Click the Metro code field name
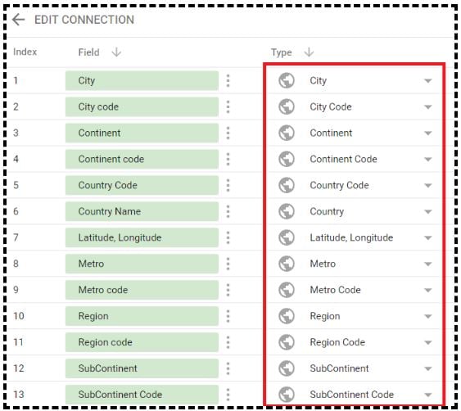The image size is (461, 411). coord(103,290)
